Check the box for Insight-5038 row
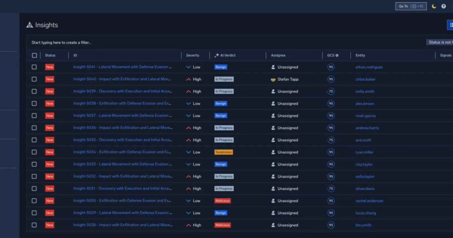 click(34, 104)
